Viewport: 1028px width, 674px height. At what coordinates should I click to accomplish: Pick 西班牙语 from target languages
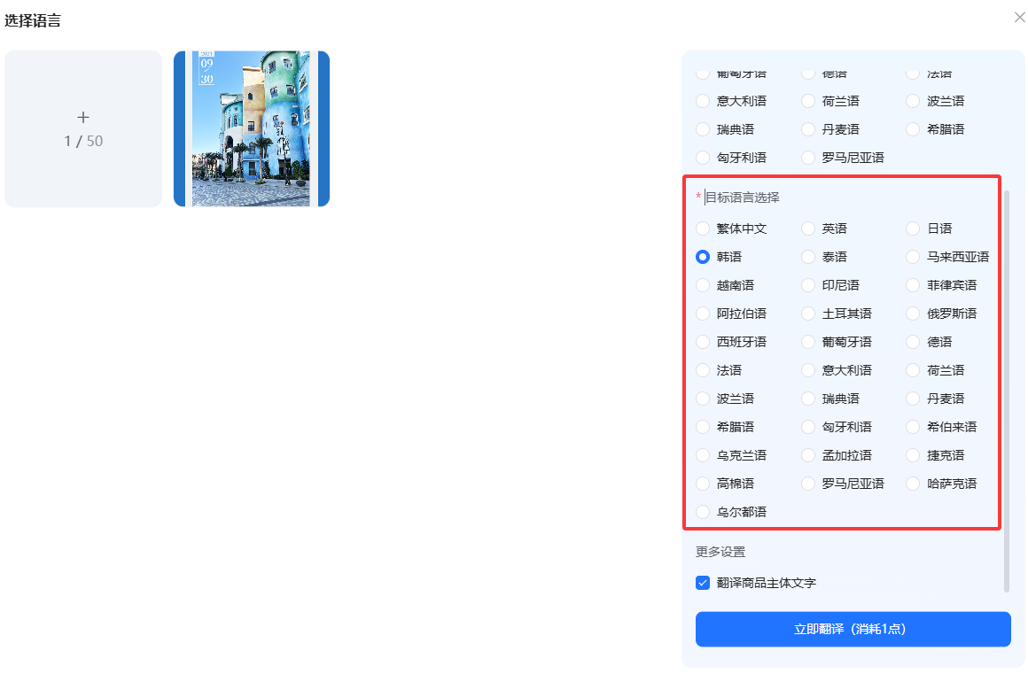(x=703, y=342)
